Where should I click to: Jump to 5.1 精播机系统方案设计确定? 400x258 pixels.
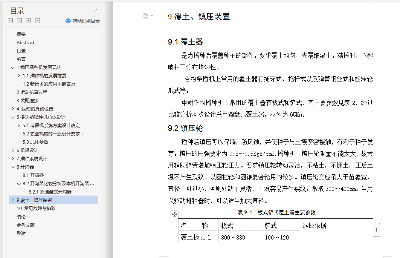51,126
